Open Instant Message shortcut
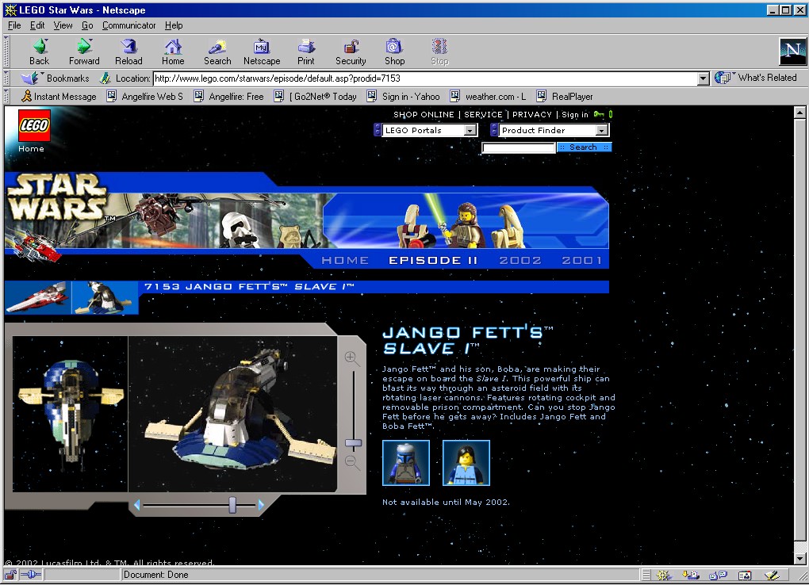The image size is (809, 585). point(59,97)
